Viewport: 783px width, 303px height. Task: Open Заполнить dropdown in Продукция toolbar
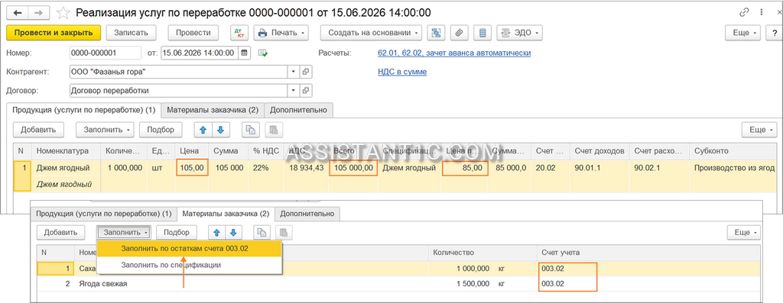[105, 130]
